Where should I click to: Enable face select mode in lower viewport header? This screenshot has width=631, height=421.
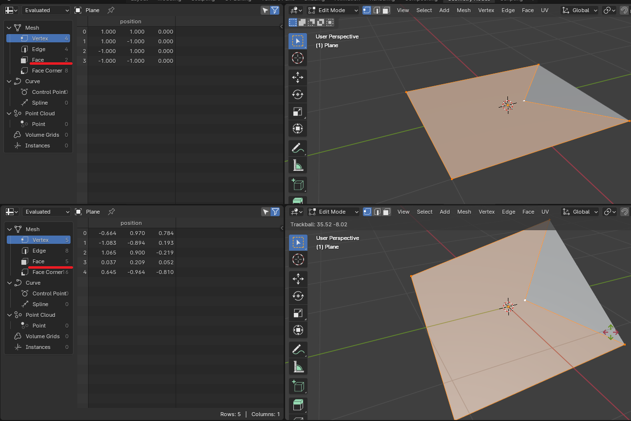tap(386, 212)
